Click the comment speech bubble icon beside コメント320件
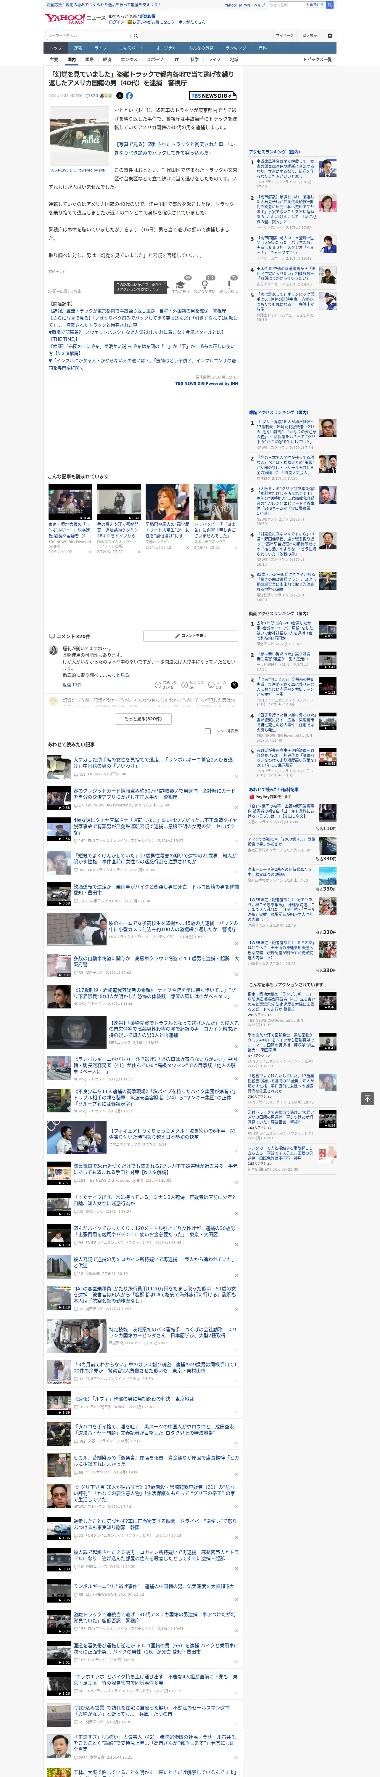The width and height of the screenshot is (380, 1777). (52, 636)
